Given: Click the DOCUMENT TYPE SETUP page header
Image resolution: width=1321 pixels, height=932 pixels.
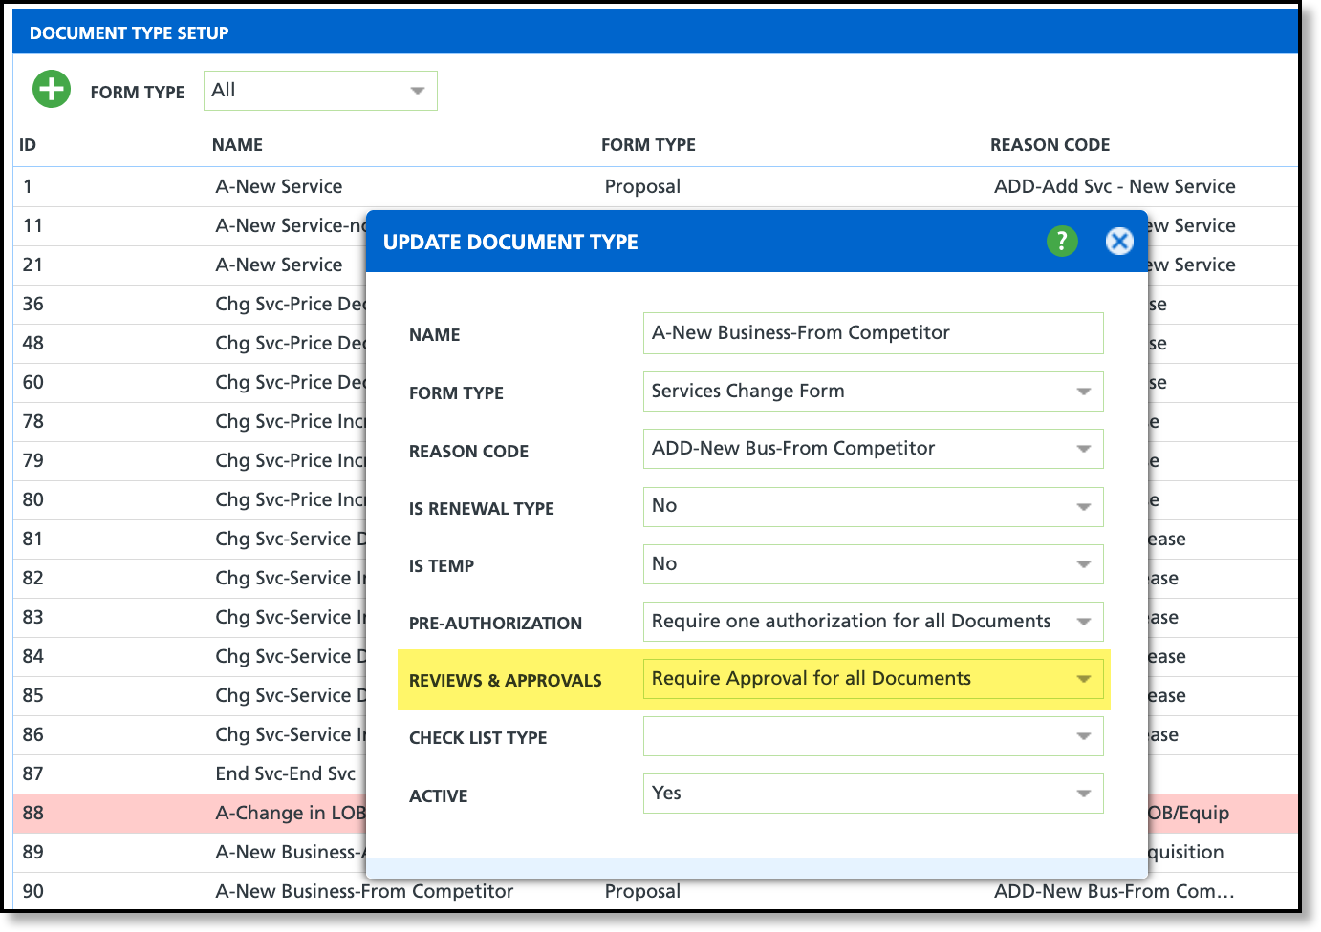Looking at the screenshot, I should (x=129, y=33).
